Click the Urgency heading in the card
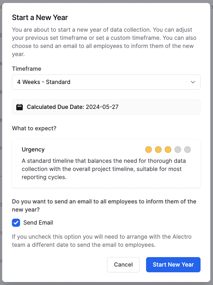 coord(33,150)
